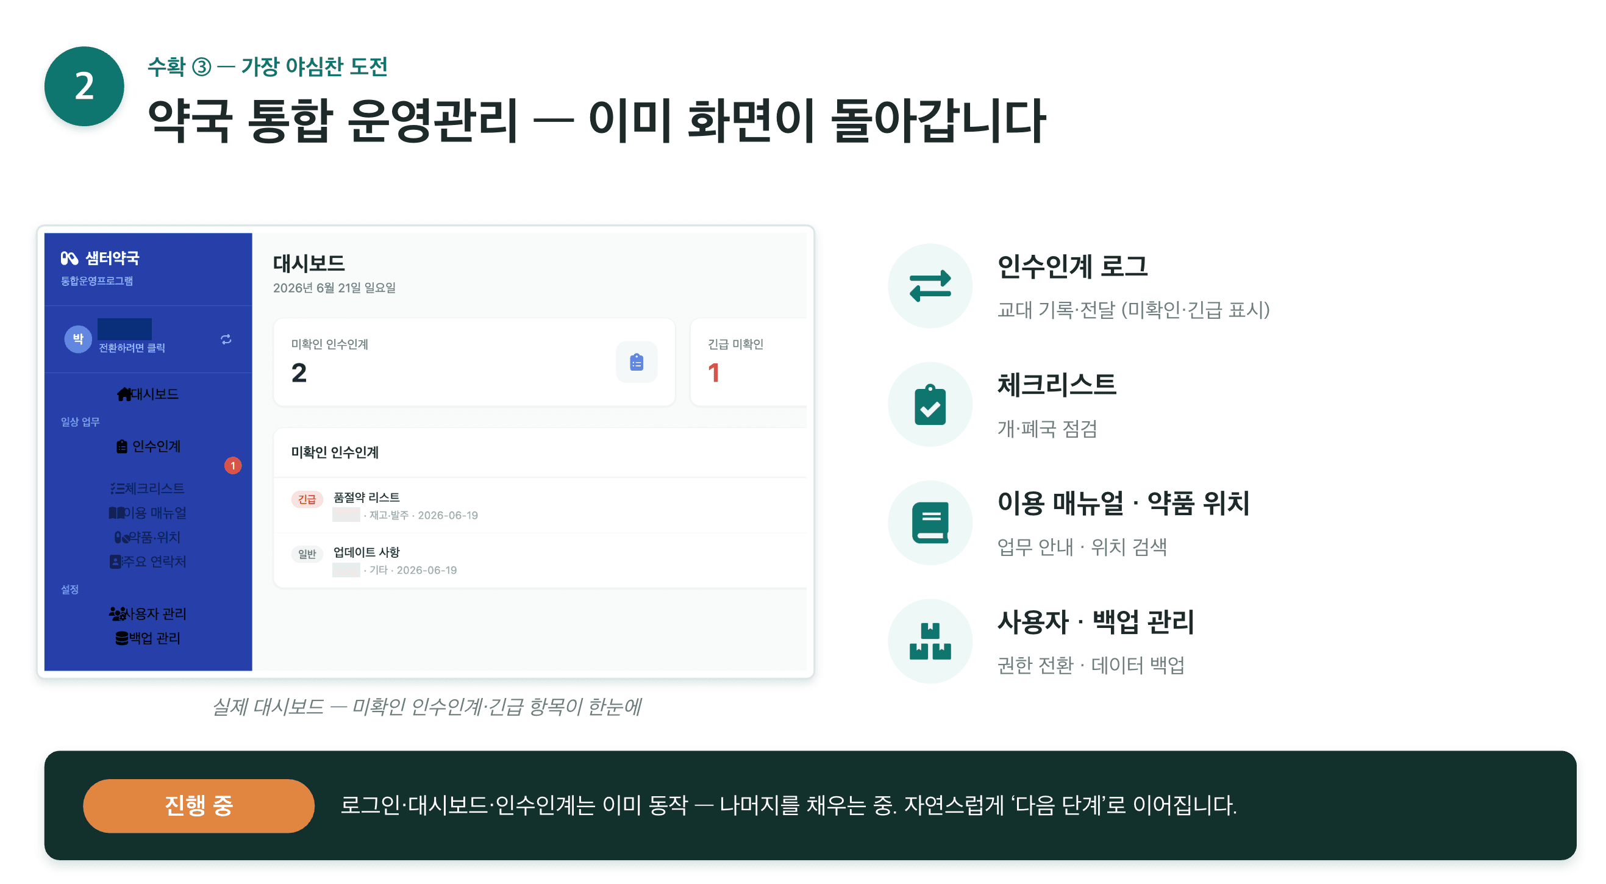
Task: Open 이용 매뉴얼 sidebar item
Action: tap(148, 513)
